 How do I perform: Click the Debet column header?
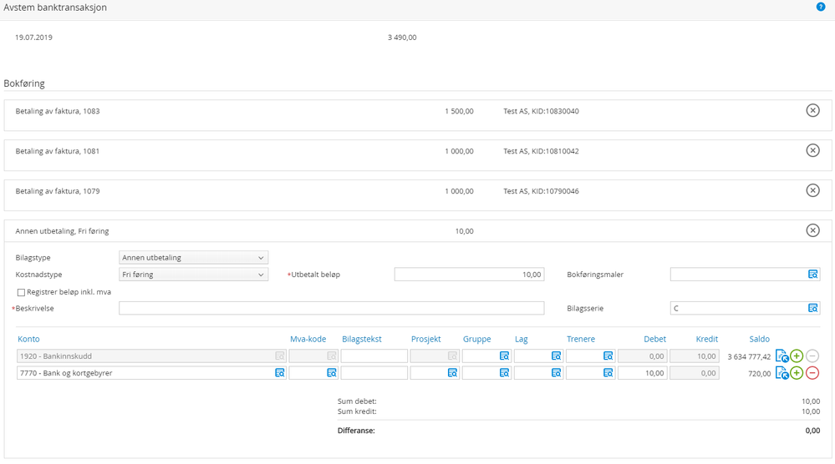tap(654, 339)
